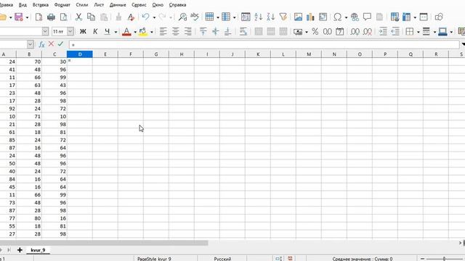This screenshot has width=465, height=261.
Task: Click Center Horizontally icon
Action: tap(176, 31)
